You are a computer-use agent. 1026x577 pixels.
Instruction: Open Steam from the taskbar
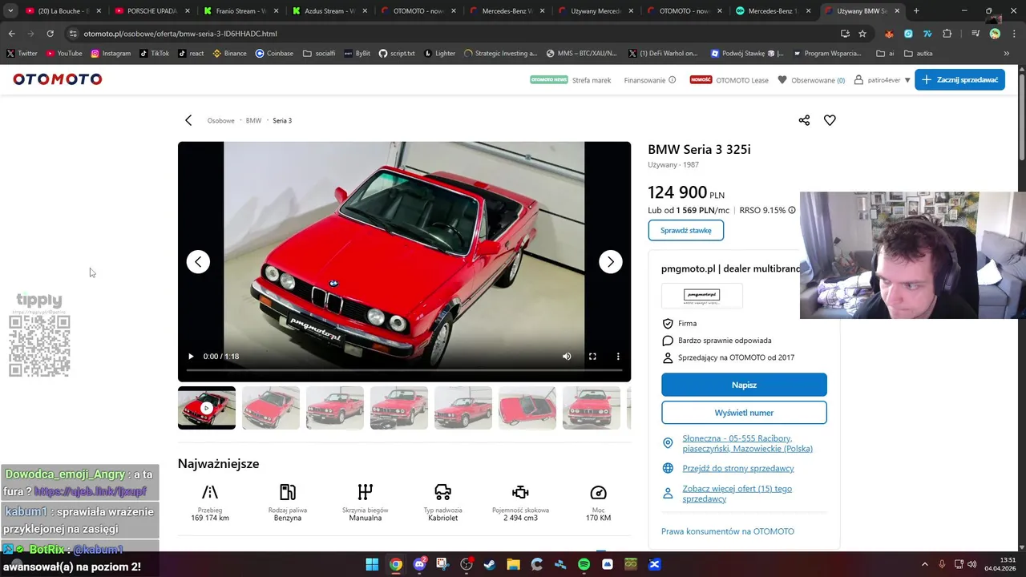(490, 564)
